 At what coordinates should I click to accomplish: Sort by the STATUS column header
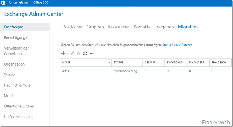click(x=119, y=63)
